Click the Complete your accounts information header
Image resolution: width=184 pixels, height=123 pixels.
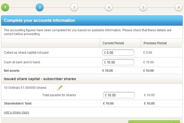coord(39,20)
